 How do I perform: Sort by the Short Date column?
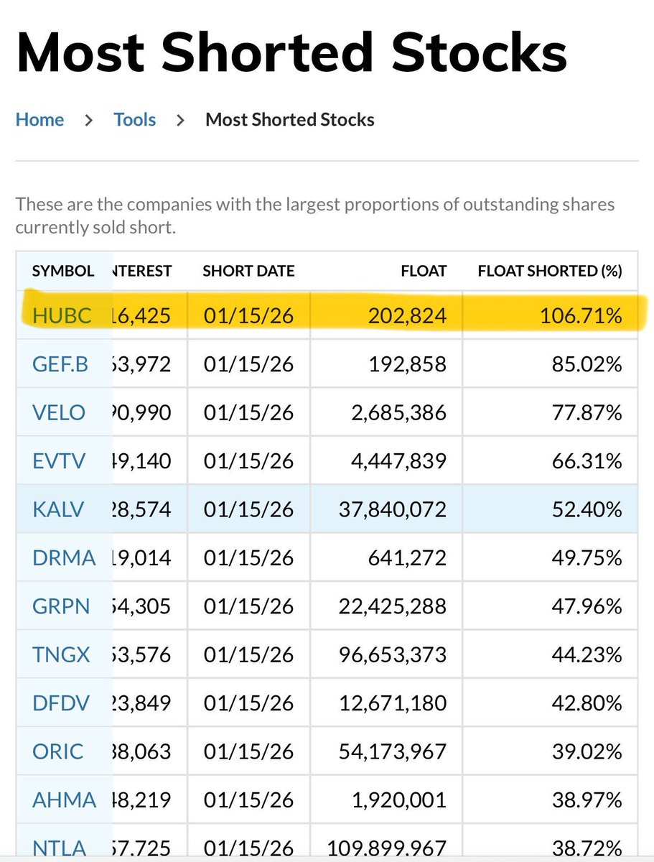coord(248,272)
